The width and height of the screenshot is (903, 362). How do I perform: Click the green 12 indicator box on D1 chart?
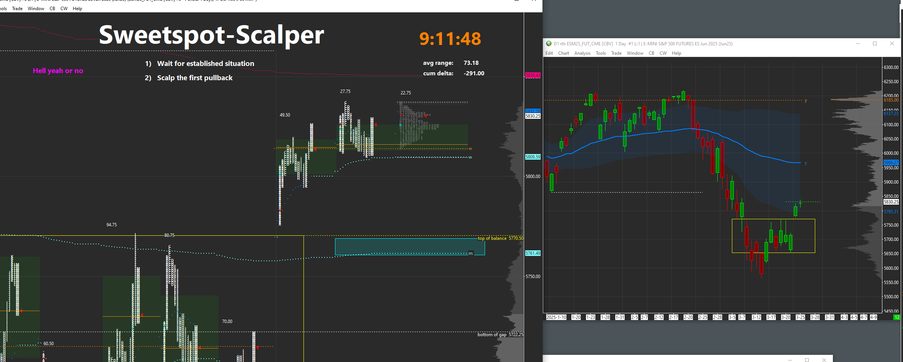pos(897,317)
